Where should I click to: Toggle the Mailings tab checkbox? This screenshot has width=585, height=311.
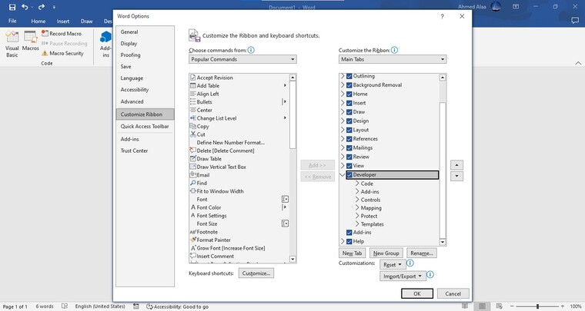pyautogui.click(x=349, y=147)
